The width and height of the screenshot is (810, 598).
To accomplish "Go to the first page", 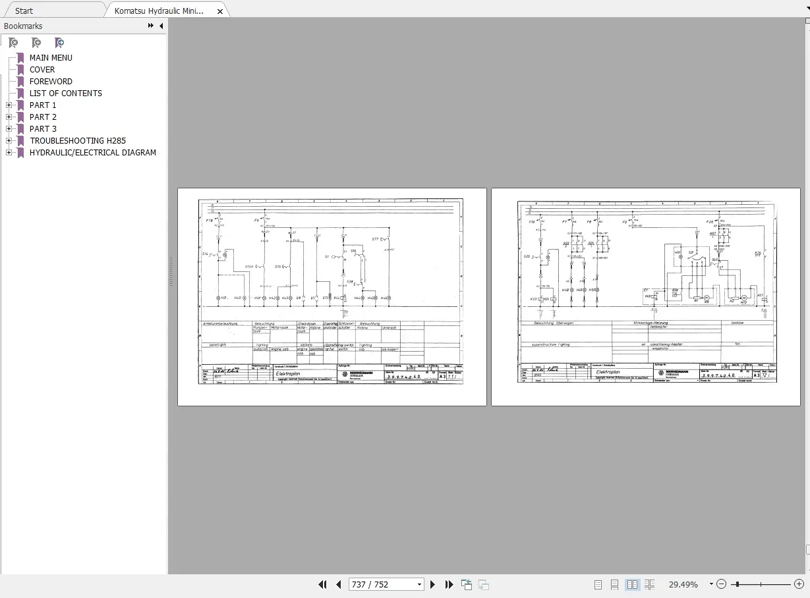I will coord(322,584).
